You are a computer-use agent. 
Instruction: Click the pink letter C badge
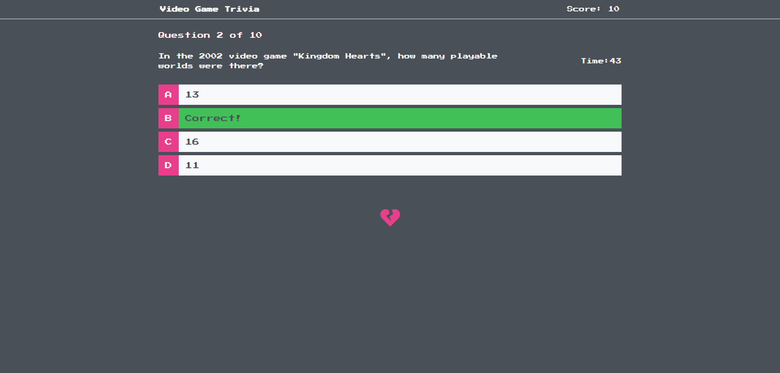(168, 141)
